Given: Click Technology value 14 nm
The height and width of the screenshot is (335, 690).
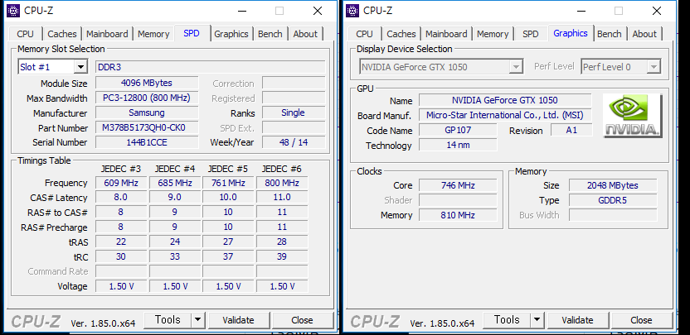Looking at the screenshot, I should (x=458, y=145).
